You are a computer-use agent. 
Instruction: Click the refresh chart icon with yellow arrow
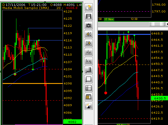tap(89, 7)
